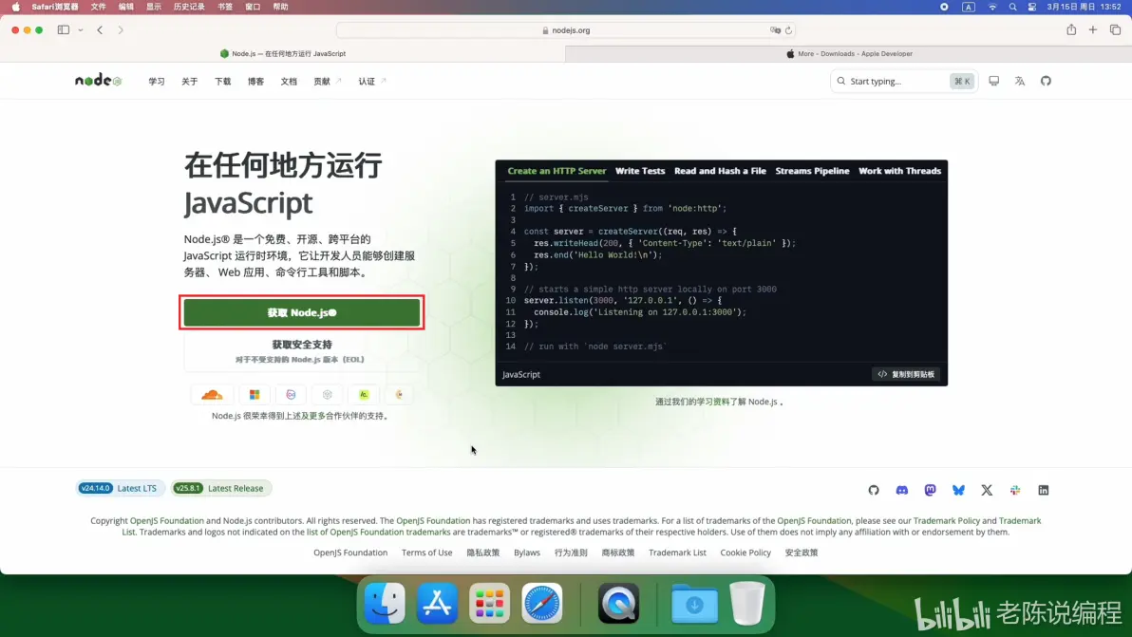Viewport: 1132px width, 637px height.
Task: Click the GitHub icon in the footer
Action: pos(874,490)
